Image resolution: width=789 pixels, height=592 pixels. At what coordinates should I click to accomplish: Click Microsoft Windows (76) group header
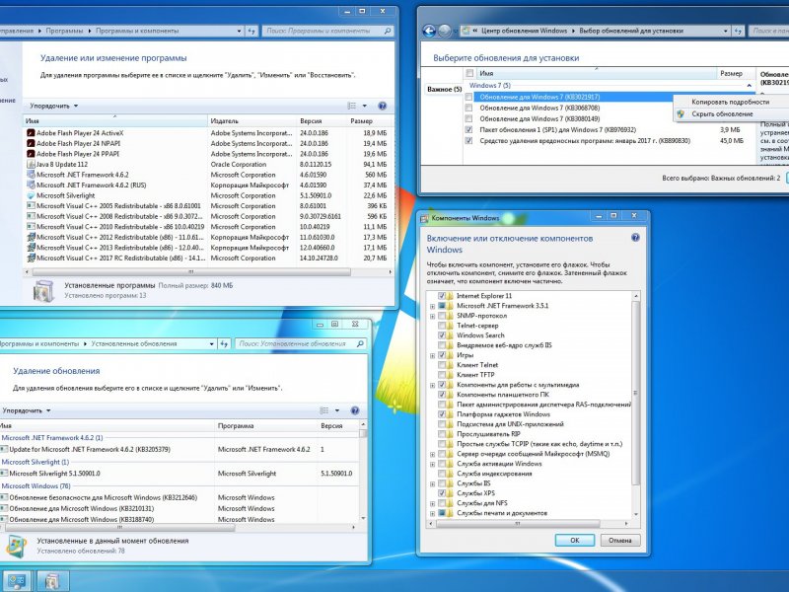36,485
